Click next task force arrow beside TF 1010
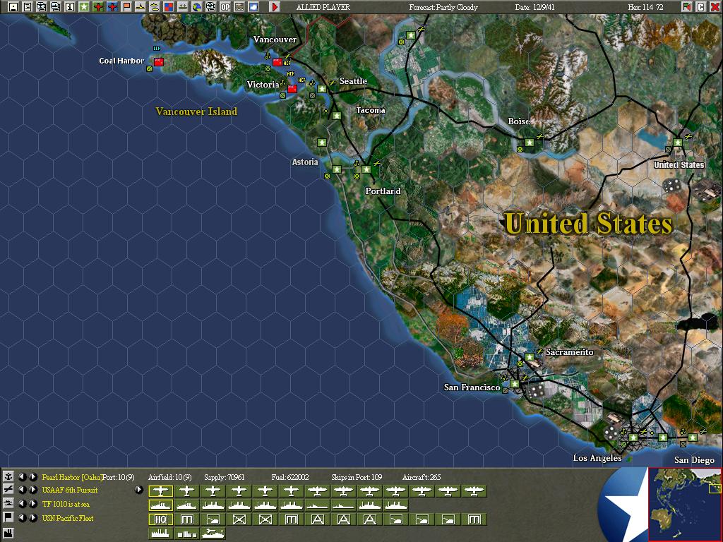723x542 pixels. [x=33, y=504]
